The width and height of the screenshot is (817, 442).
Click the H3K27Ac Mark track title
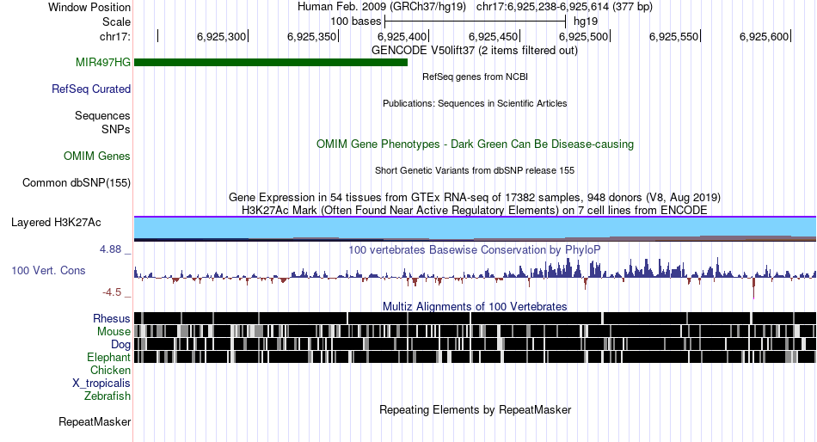coord(475,210)
